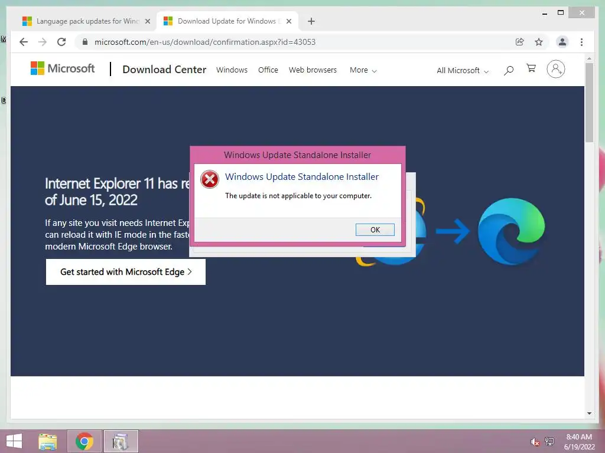Viewport: 605px width, 453px height.
Task: Open the Windows Start button
Action: [x=14, y=441]
